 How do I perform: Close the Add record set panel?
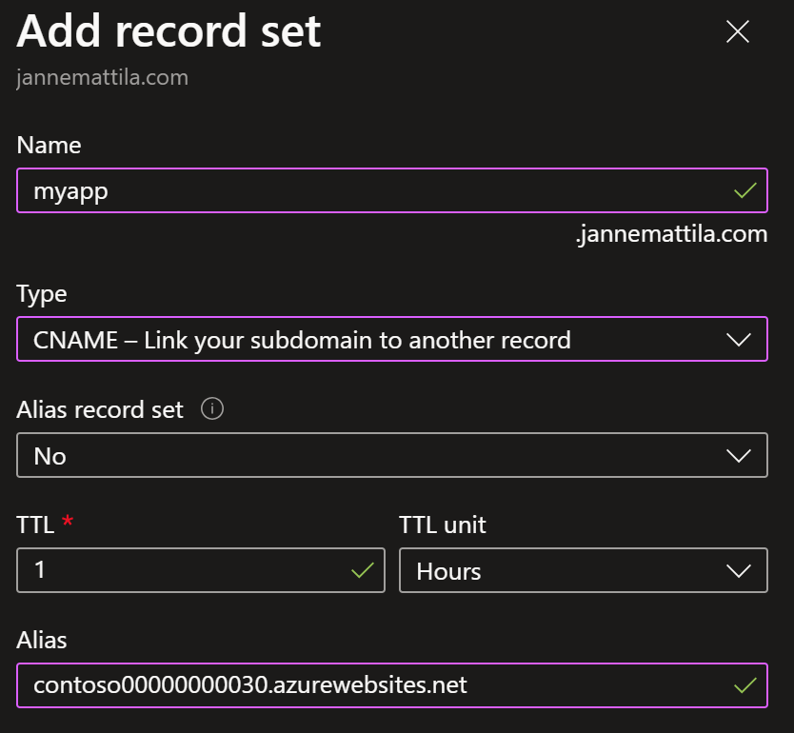pyautogui.click(x=737, y=32)
